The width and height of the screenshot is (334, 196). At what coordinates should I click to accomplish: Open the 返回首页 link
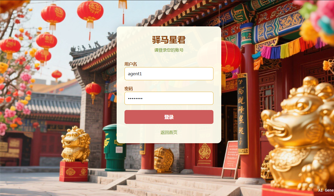click(169, 132)
